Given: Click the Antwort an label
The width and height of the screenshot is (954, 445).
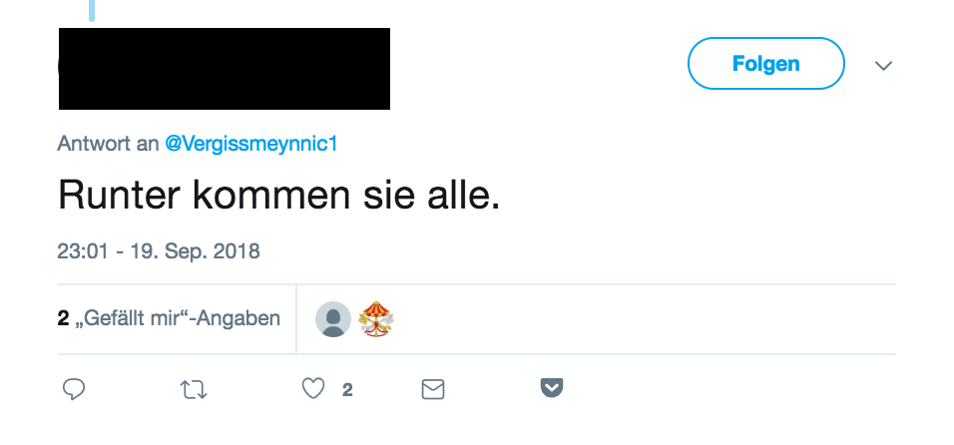Looking at the screenshot, I should tap(108, 144).
